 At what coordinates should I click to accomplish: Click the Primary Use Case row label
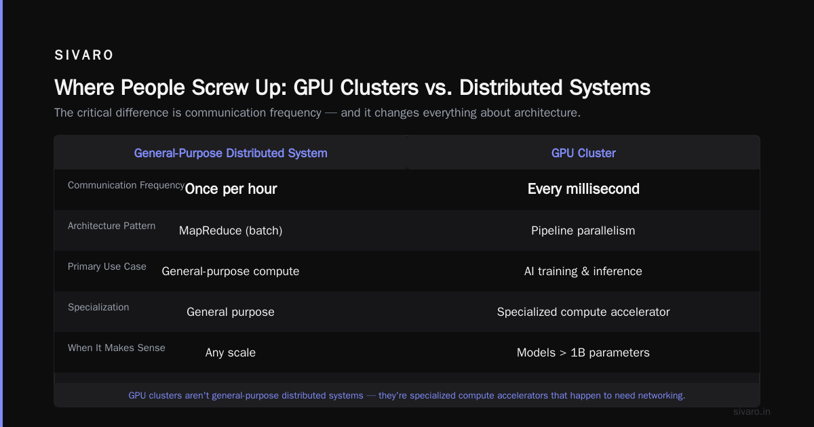click(107, 266)
